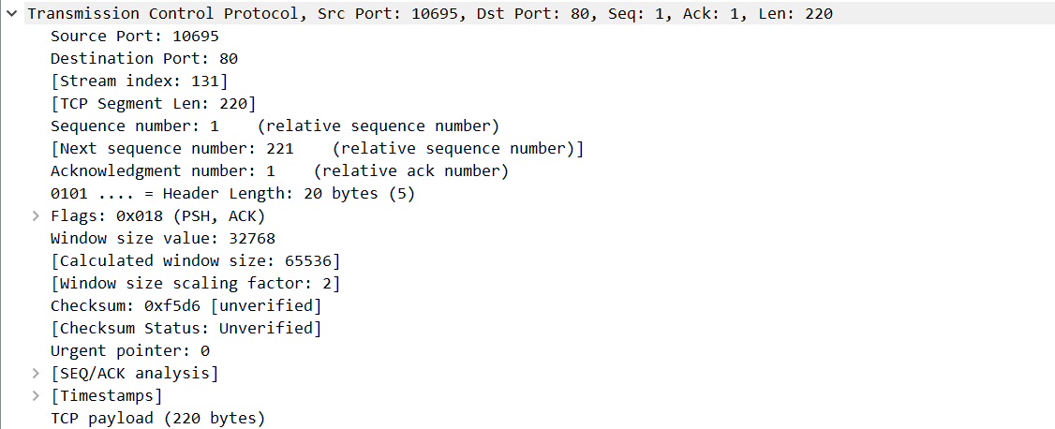
Task: Expand the SEQ/ACK analysis section
Action: pos(36,374)
